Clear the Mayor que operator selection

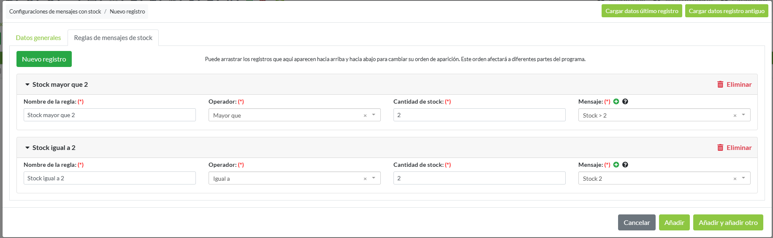coord(365,115)
